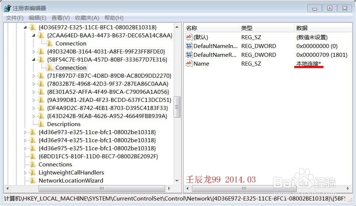Click value pane horizontal scrollbar thumb
This screenshot has height=206, width=356.
pyautogui.click(x=244, y=188)
